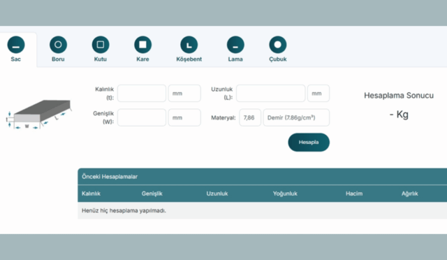The image size is (447, 260).
Task: Select the Sac sheet shape icon
Action: click(16, 45)
